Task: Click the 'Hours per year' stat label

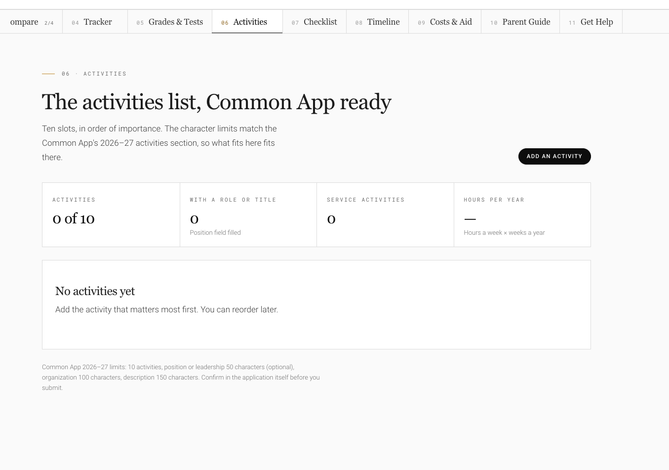Action: (x=494, y=200)
